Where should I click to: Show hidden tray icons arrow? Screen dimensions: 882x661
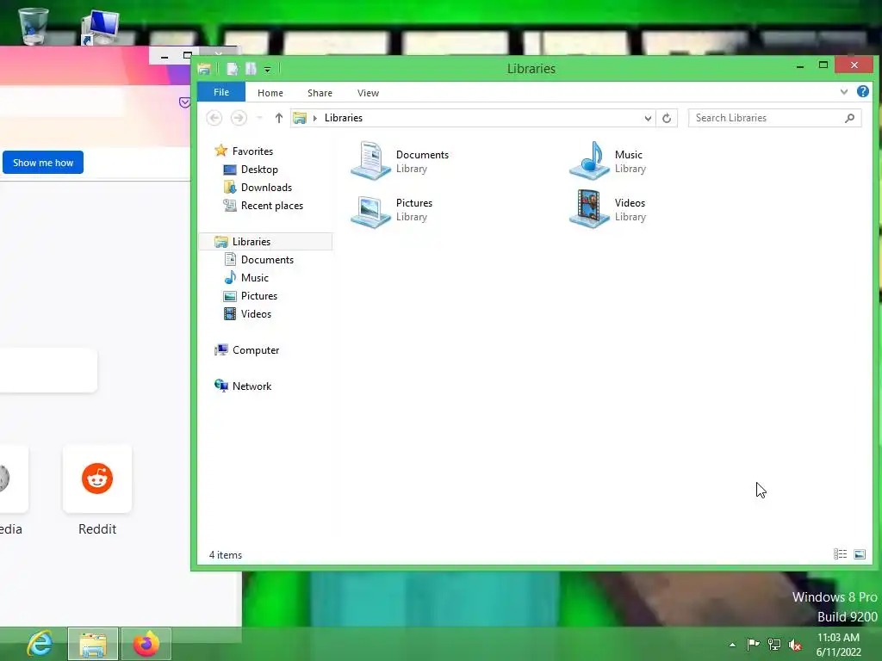coord(732,646)
